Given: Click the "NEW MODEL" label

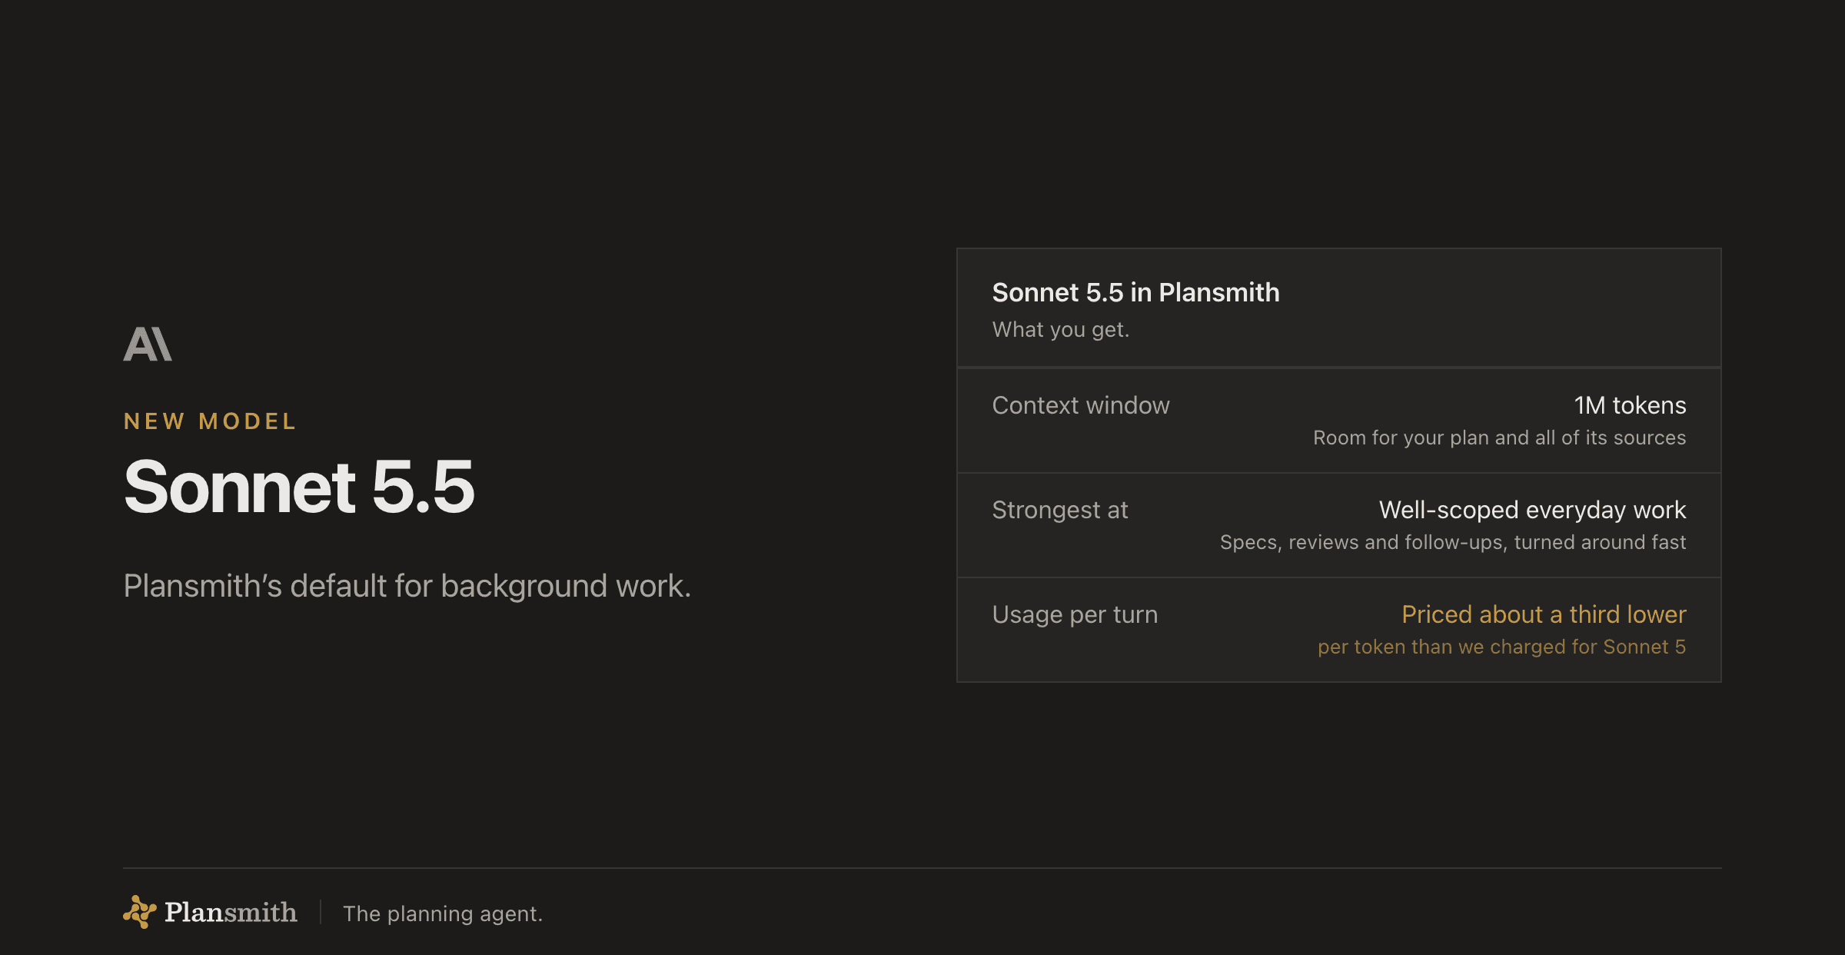Looking at the screenshot, I should [x=210, y=421].
